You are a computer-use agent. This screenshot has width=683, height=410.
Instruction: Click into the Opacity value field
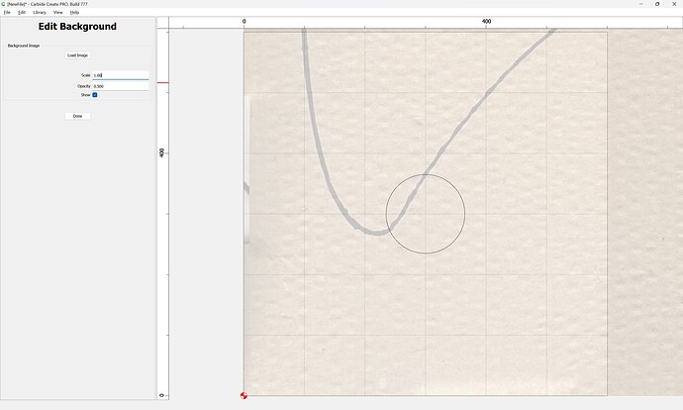click(120, 86)
